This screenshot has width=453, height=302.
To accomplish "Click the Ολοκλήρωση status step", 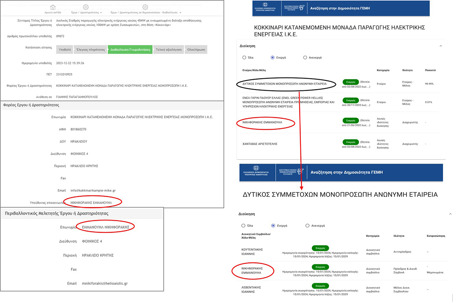I will (x=196, y=50).
